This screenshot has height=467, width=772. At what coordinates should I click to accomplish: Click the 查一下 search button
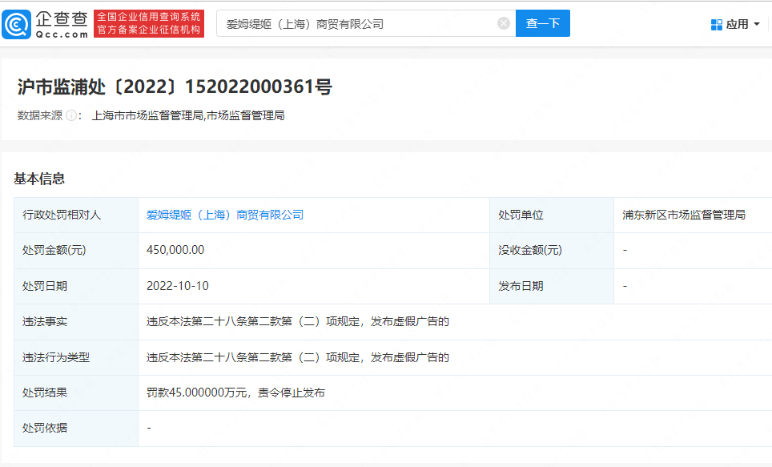point(543,23)
